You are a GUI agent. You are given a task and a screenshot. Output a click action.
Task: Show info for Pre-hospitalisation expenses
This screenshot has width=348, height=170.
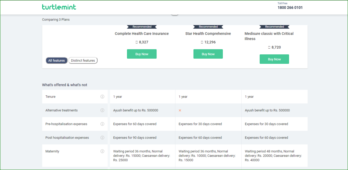pyautogui.click(x=102, y=124)
